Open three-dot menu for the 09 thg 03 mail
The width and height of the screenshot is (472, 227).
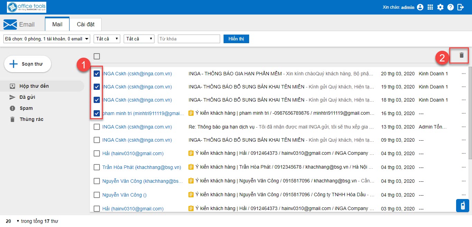tap(463, 140)
